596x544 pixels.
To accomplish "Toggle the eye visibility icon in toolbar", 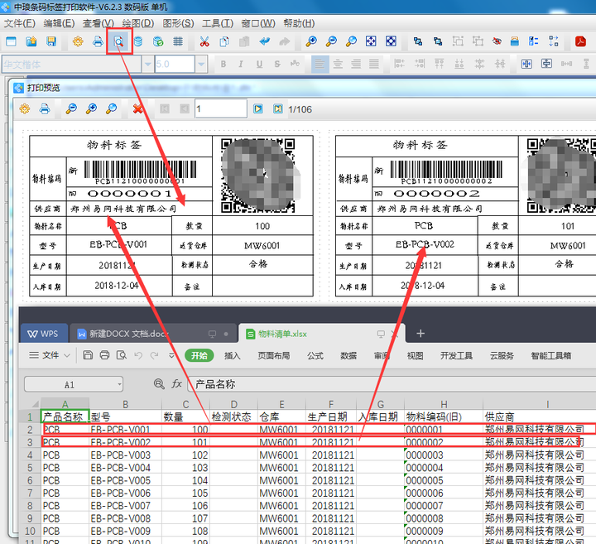I will coord(497,41).
